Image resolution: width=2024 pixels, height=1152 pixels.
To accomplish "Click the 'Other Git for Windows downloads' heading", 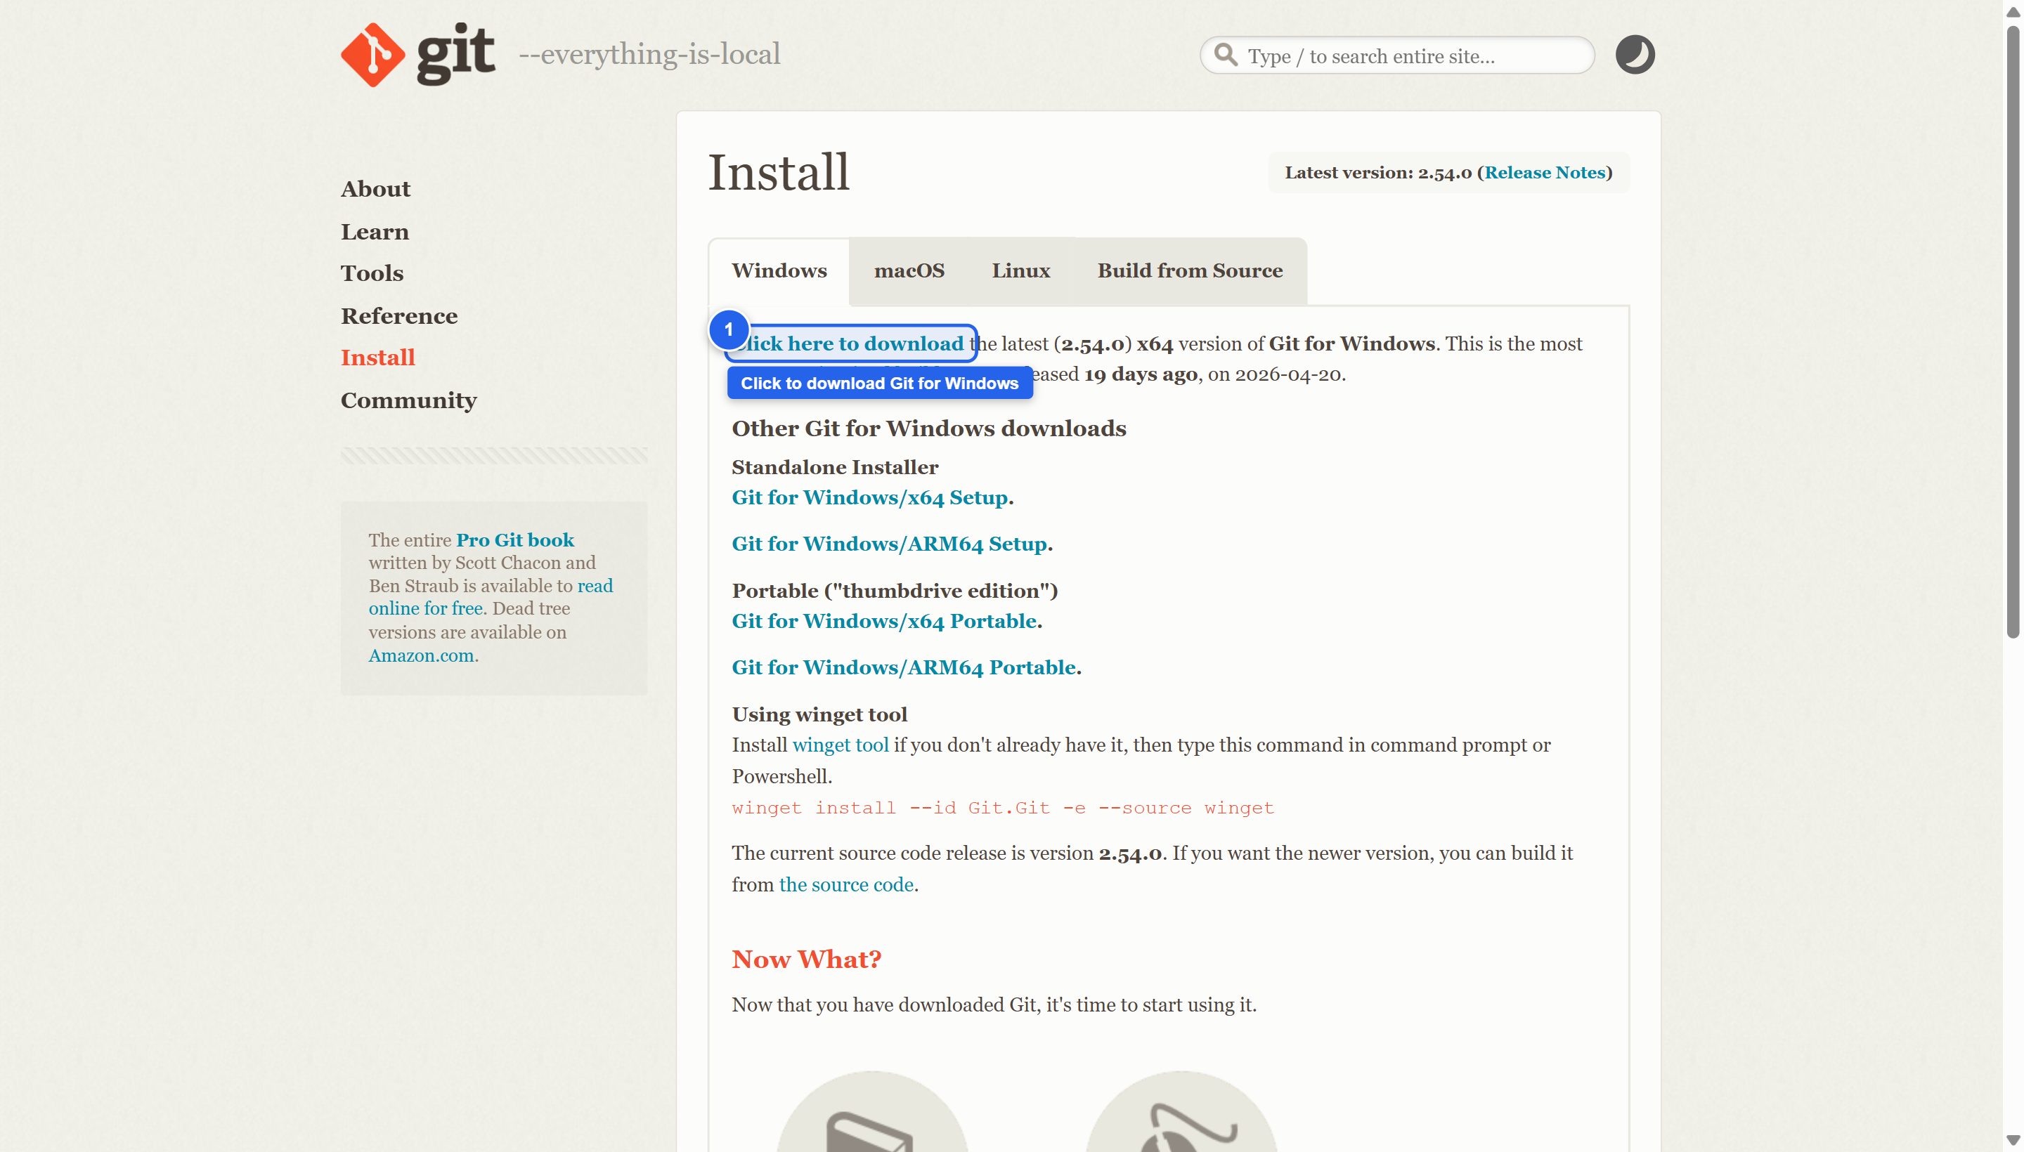I will (x=928, y=428).
